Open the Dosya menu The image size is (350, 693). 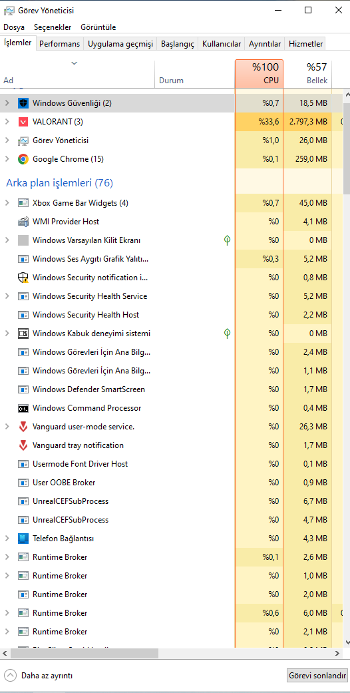coord(14,27)
